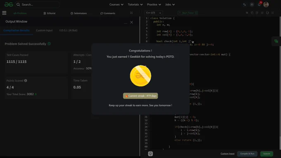This screenshot has width=281, height=158.
Task: Open the user profile avatar
Action: (x=266, y=5)
